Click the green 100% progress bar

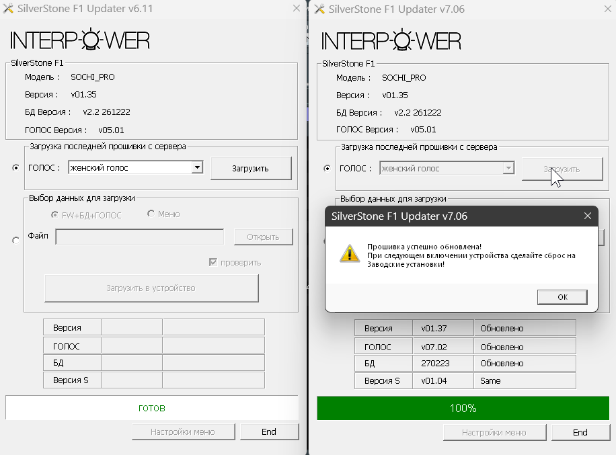point(463,408)
